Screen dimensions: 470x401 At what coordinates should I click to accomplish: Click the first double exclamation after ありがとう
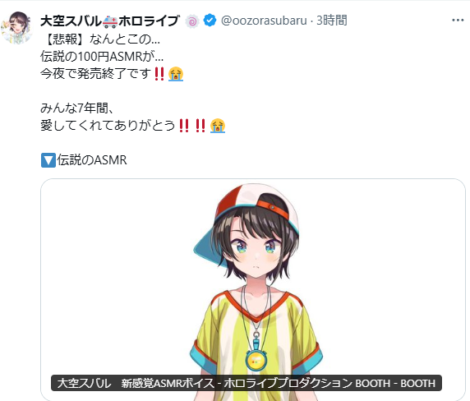coord(184,126)
